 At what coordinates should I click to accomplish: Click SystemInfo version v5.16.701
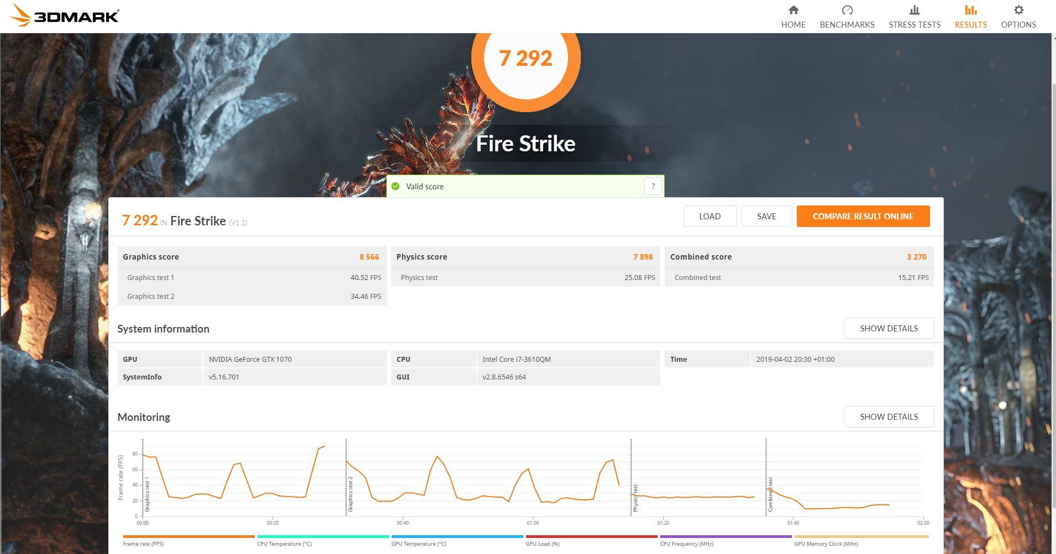[x=295, y=377]
